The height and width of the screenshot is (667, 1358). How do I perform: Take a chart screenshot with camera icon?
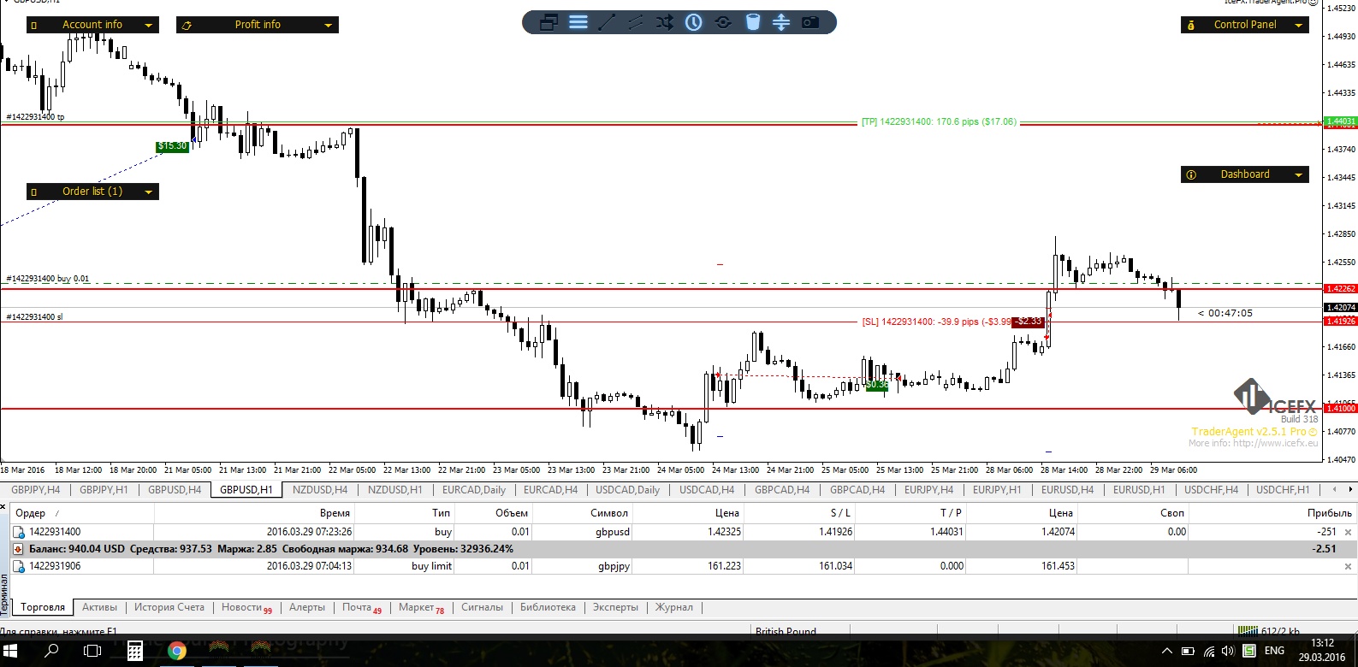(810, 22)
